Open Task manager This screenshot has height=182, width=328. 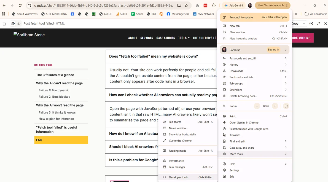pos(188,167)
